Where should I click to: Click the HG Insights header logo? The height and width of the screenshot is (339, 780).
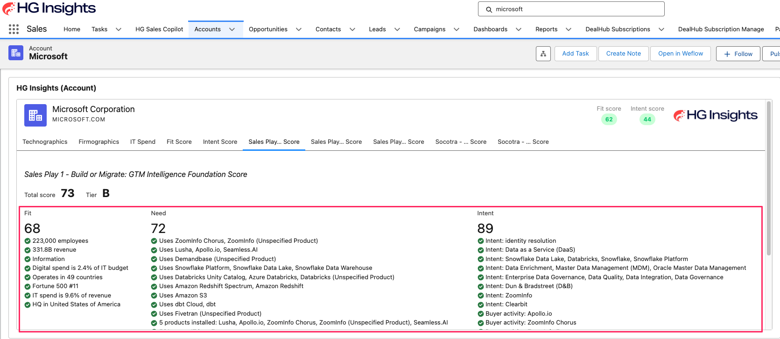(49, 8)
